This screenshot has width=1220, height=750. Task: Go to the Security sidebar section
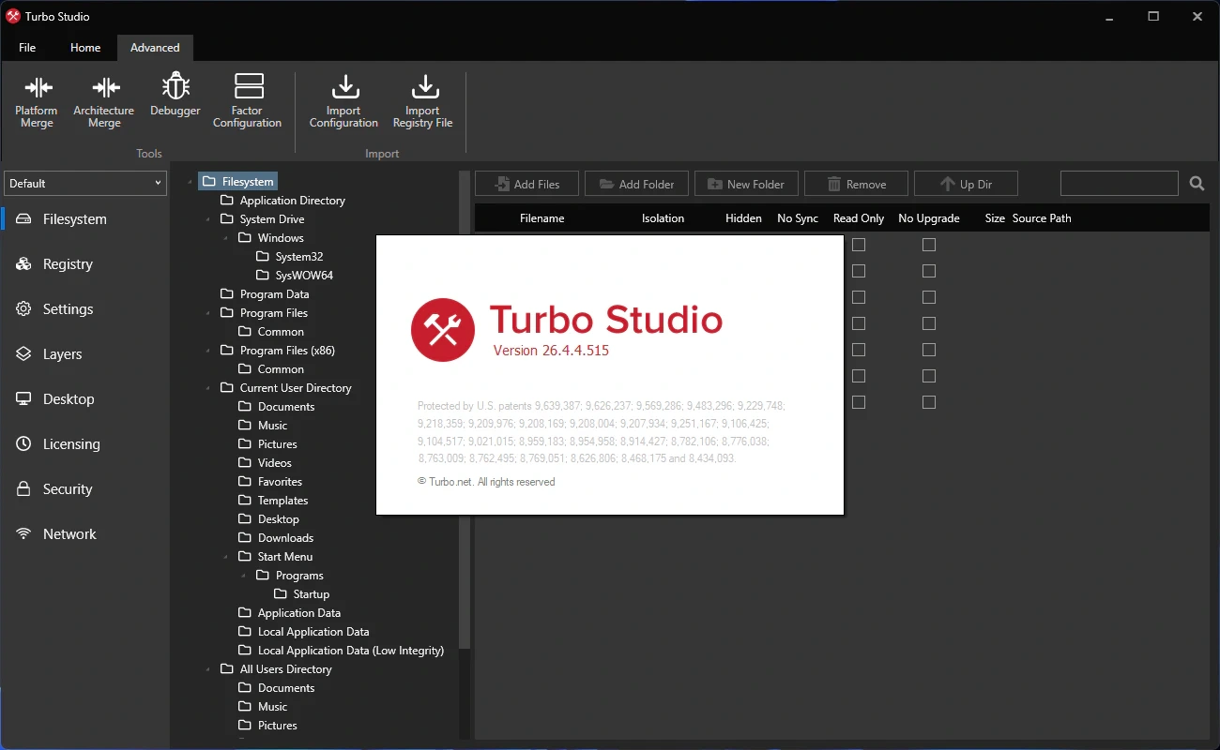(67, 489)
